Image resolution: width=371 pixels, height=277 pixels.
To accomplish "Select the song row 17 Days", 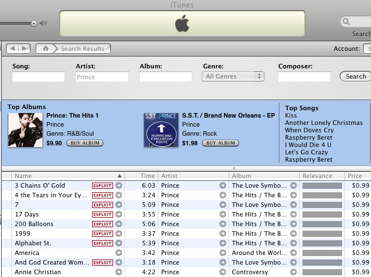I will 186,214.
